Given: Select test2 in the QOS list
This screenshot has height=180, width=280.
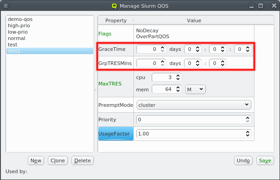Looking at the screenshot, I should point(50,51).
